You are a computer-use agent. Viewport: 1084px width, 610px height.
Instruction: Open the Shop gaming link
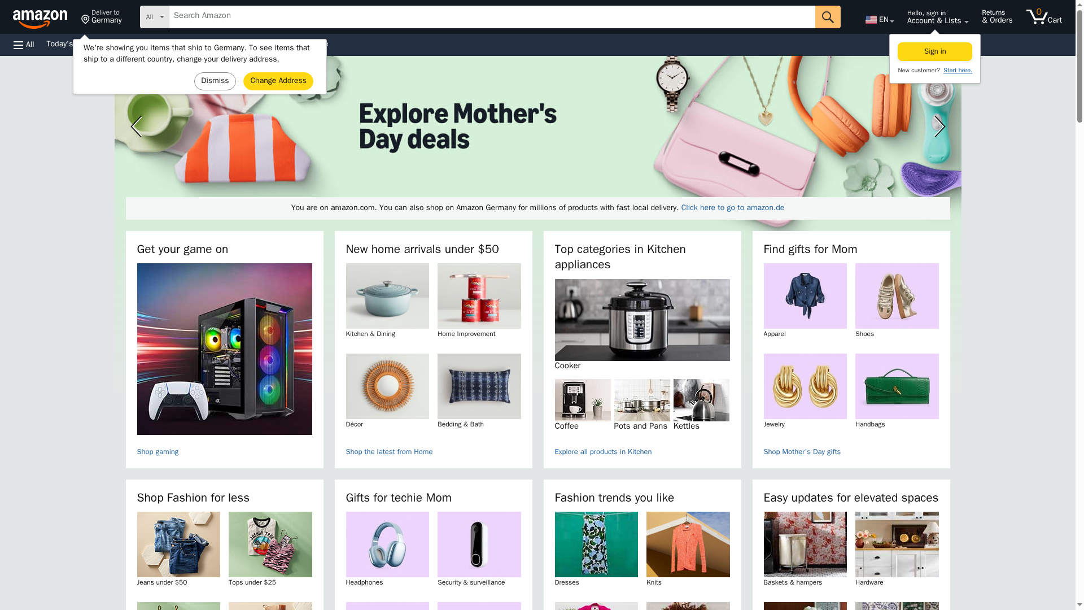[158, 452]
